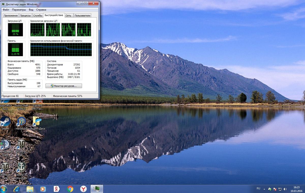Click the Монитор ресурсов button
The image size is (305, 193).
(x=64, y=86)
